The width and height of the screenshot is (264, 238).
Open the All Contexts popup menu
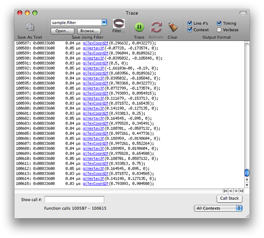click(x=218, y=208)
